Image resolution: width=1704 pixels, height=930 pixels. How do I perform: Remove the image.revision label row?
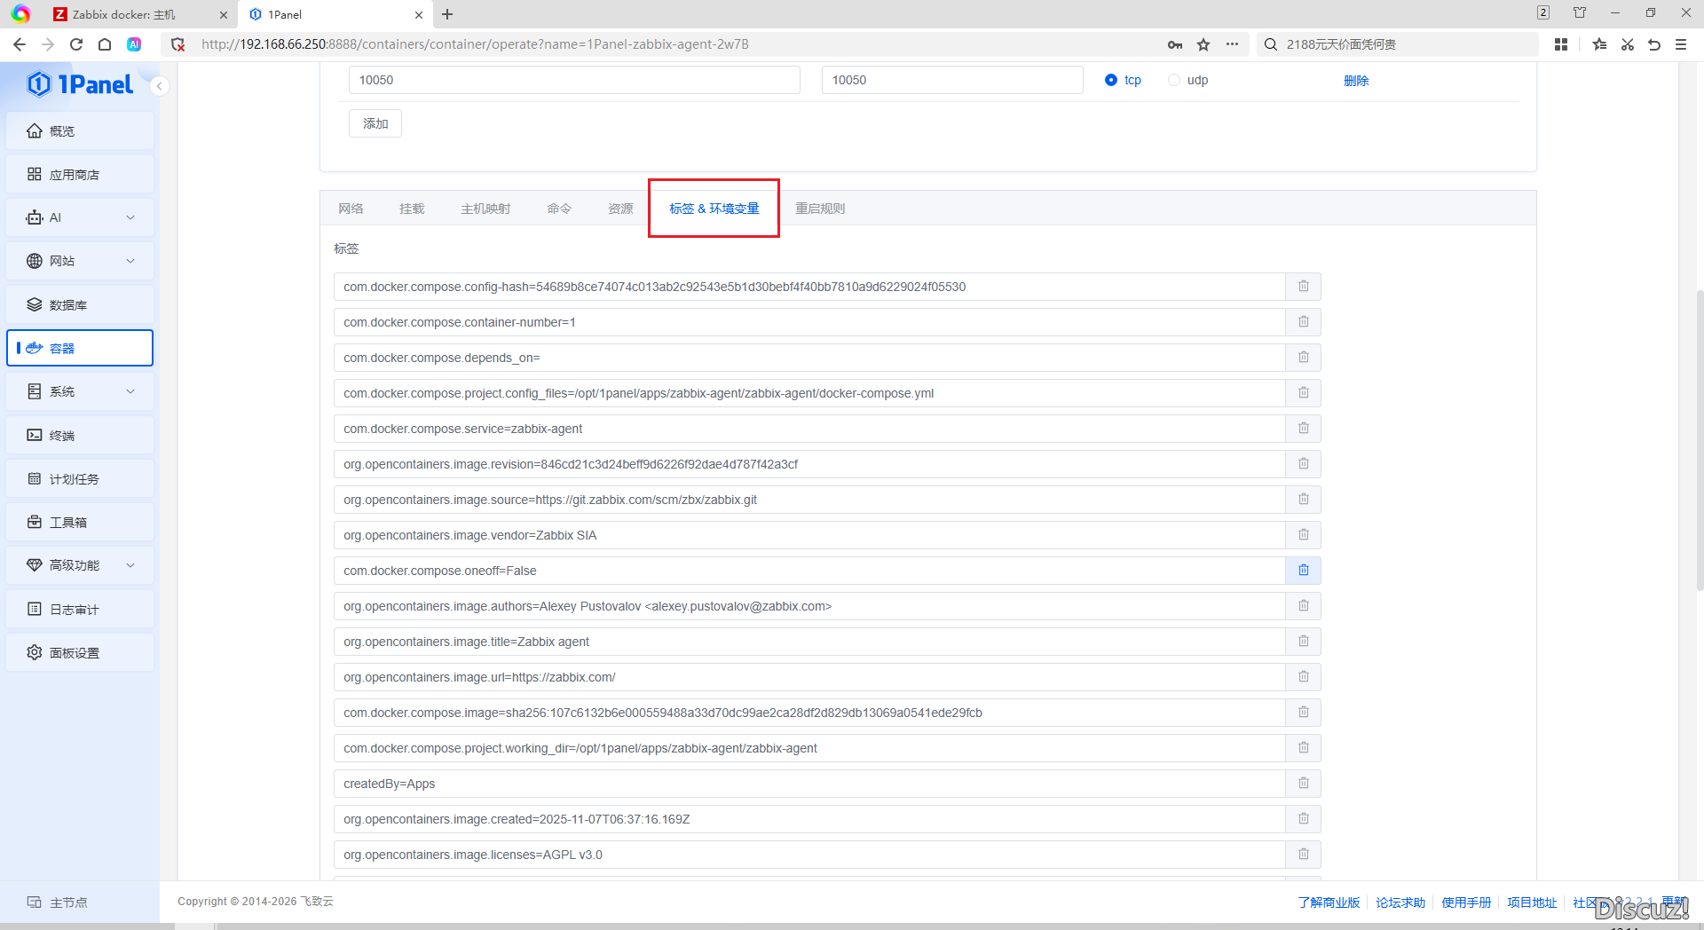(1303, 464)
